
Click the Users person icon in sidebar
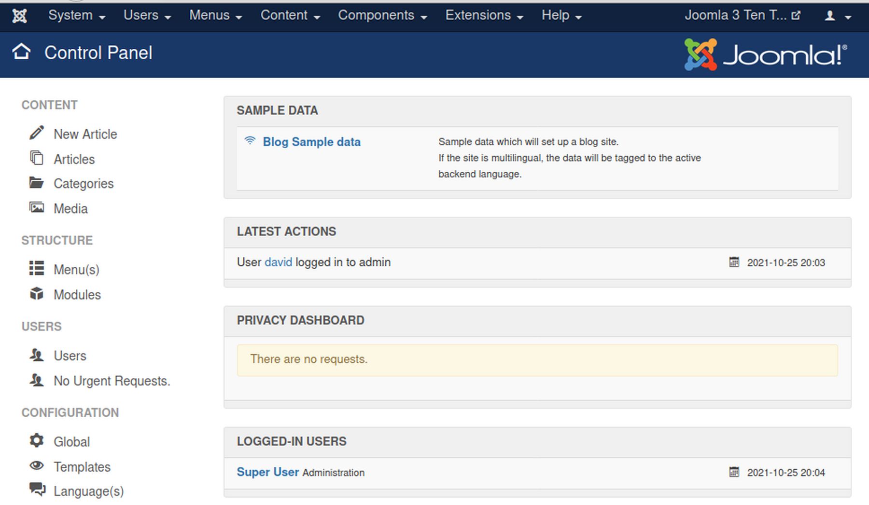(x=37, y=355)
